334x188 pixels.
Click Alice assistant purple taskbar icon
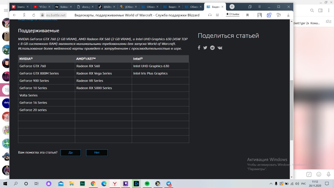coord(49,184)
